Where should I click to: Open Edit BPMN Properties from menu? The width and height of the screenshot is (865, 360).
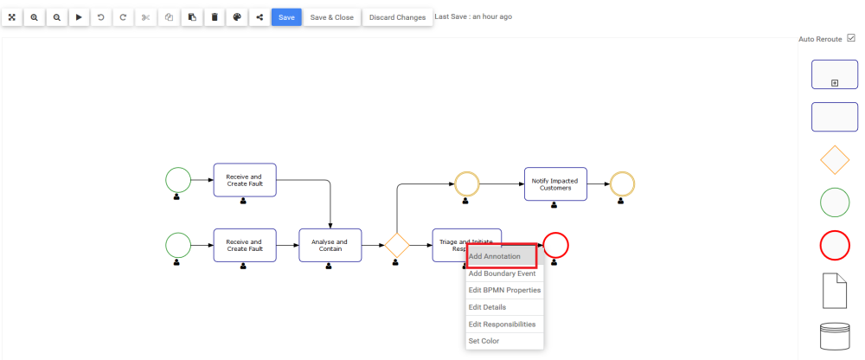[504, 290]
